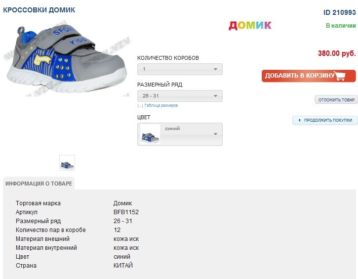The height and width of the screenshot is (279, 358).
Task: Click the product ID 210993
Action: coord(339,12)
